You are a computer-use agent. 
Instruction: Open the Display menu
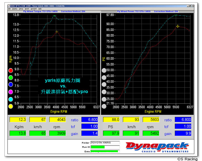tap(15, 9)
